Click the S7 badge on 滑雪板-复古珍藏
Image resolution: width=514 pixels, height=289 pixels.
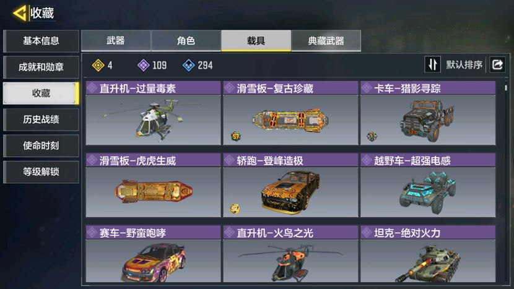236,136
